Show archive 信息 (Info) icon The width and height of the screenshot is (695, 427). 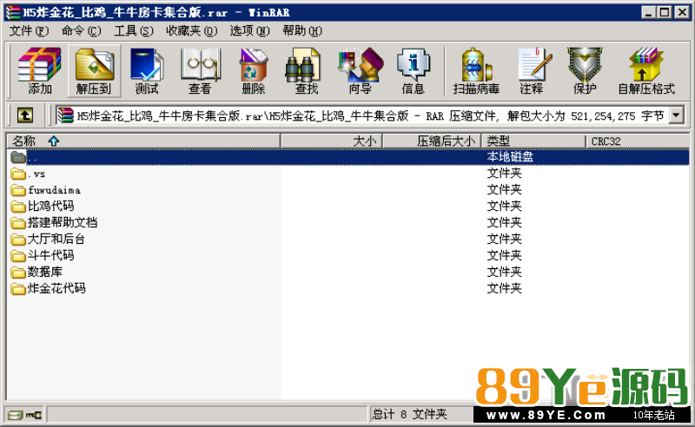414,66
